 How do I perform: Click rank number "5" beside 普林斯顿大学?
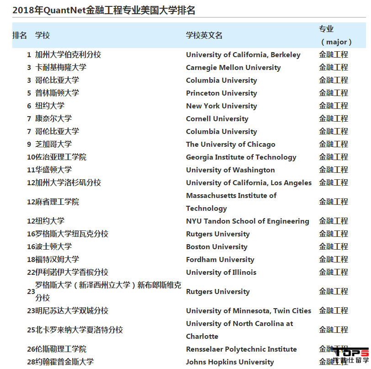pos(29,93)
